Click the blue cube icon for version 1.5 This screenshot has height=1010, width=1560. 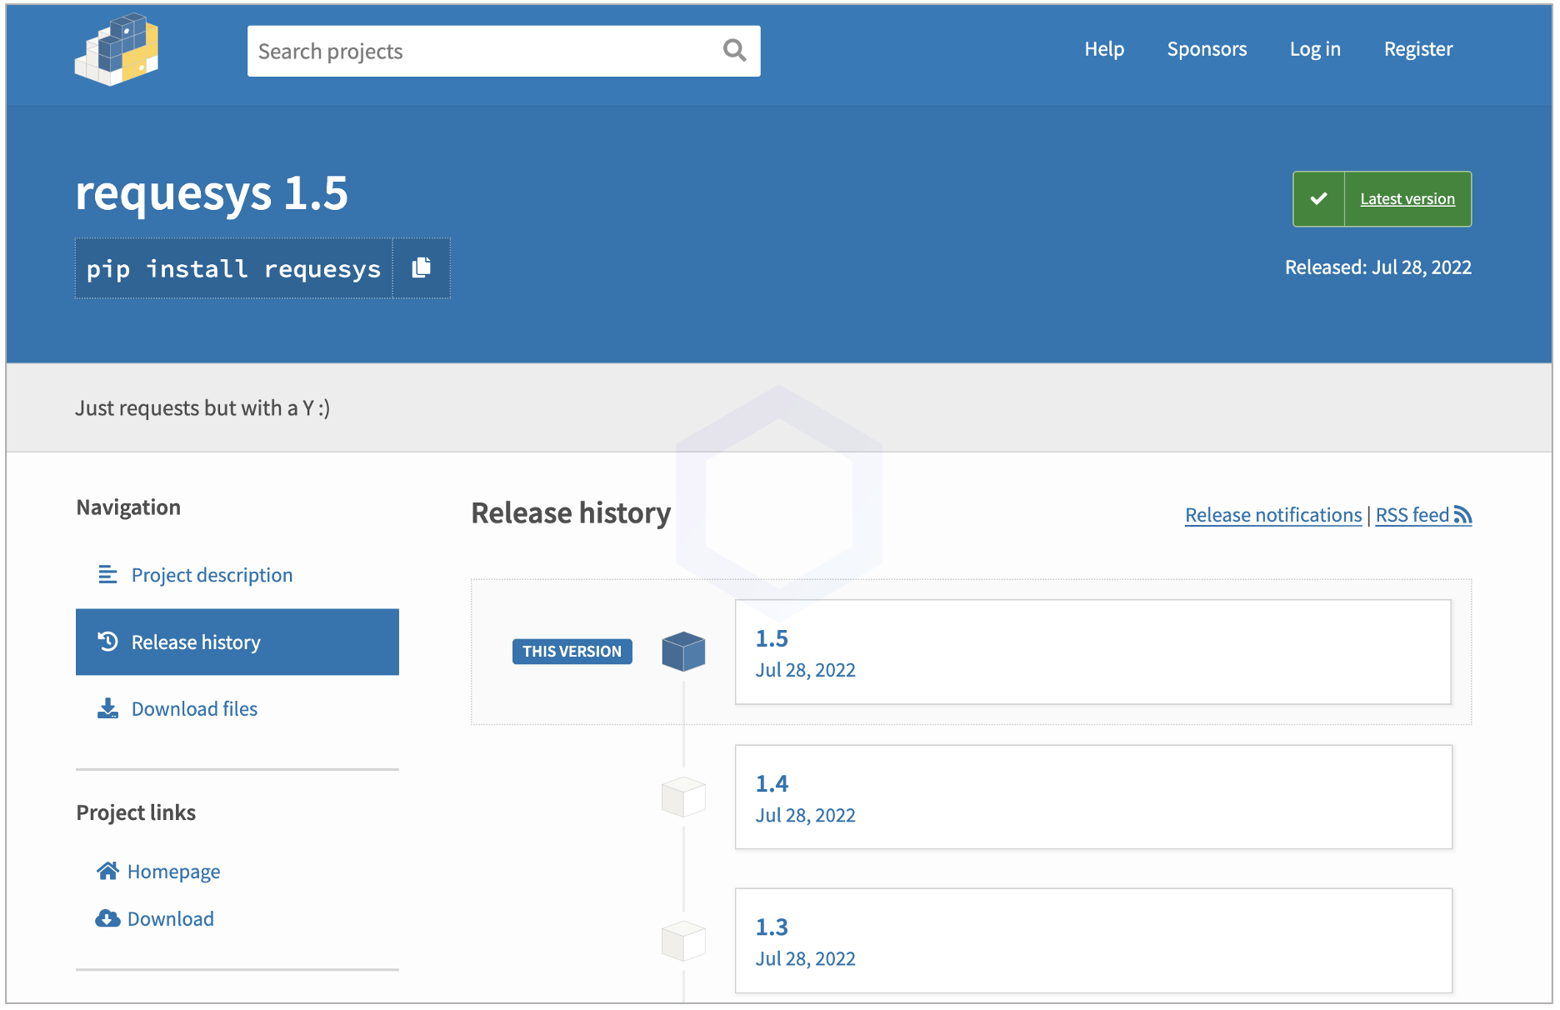tap(683, 652)
